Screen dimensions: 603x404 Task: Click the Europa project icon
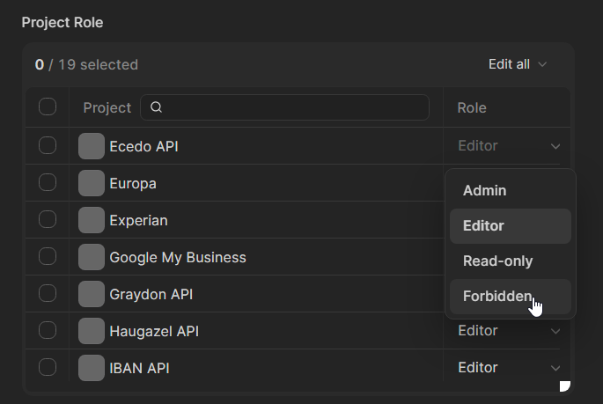click(x=92, y=183)
